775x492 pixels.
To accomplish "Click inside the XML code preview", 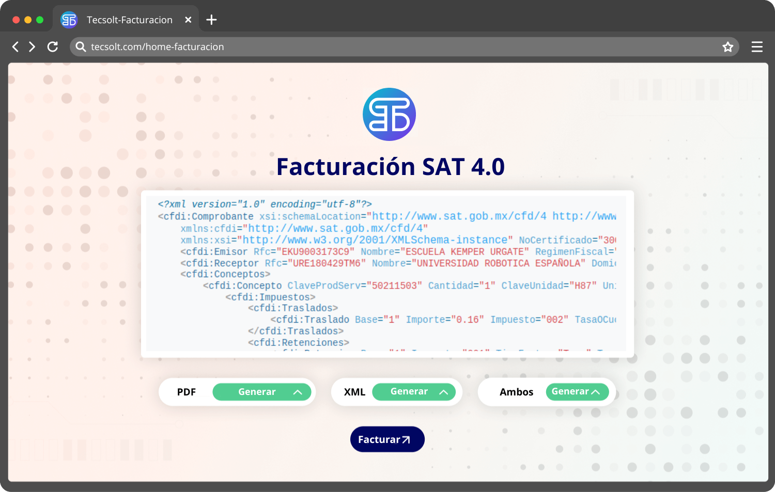I will click(x=386, y=274).
